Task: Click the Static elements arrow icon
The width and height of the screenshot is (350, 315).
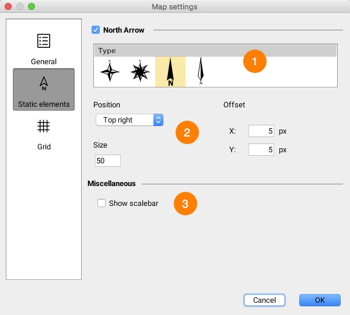Action: [x=44, y=84]
